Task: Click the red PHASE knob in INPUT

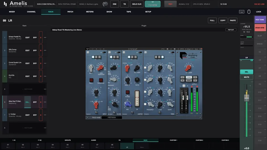Action: [96, 104]
